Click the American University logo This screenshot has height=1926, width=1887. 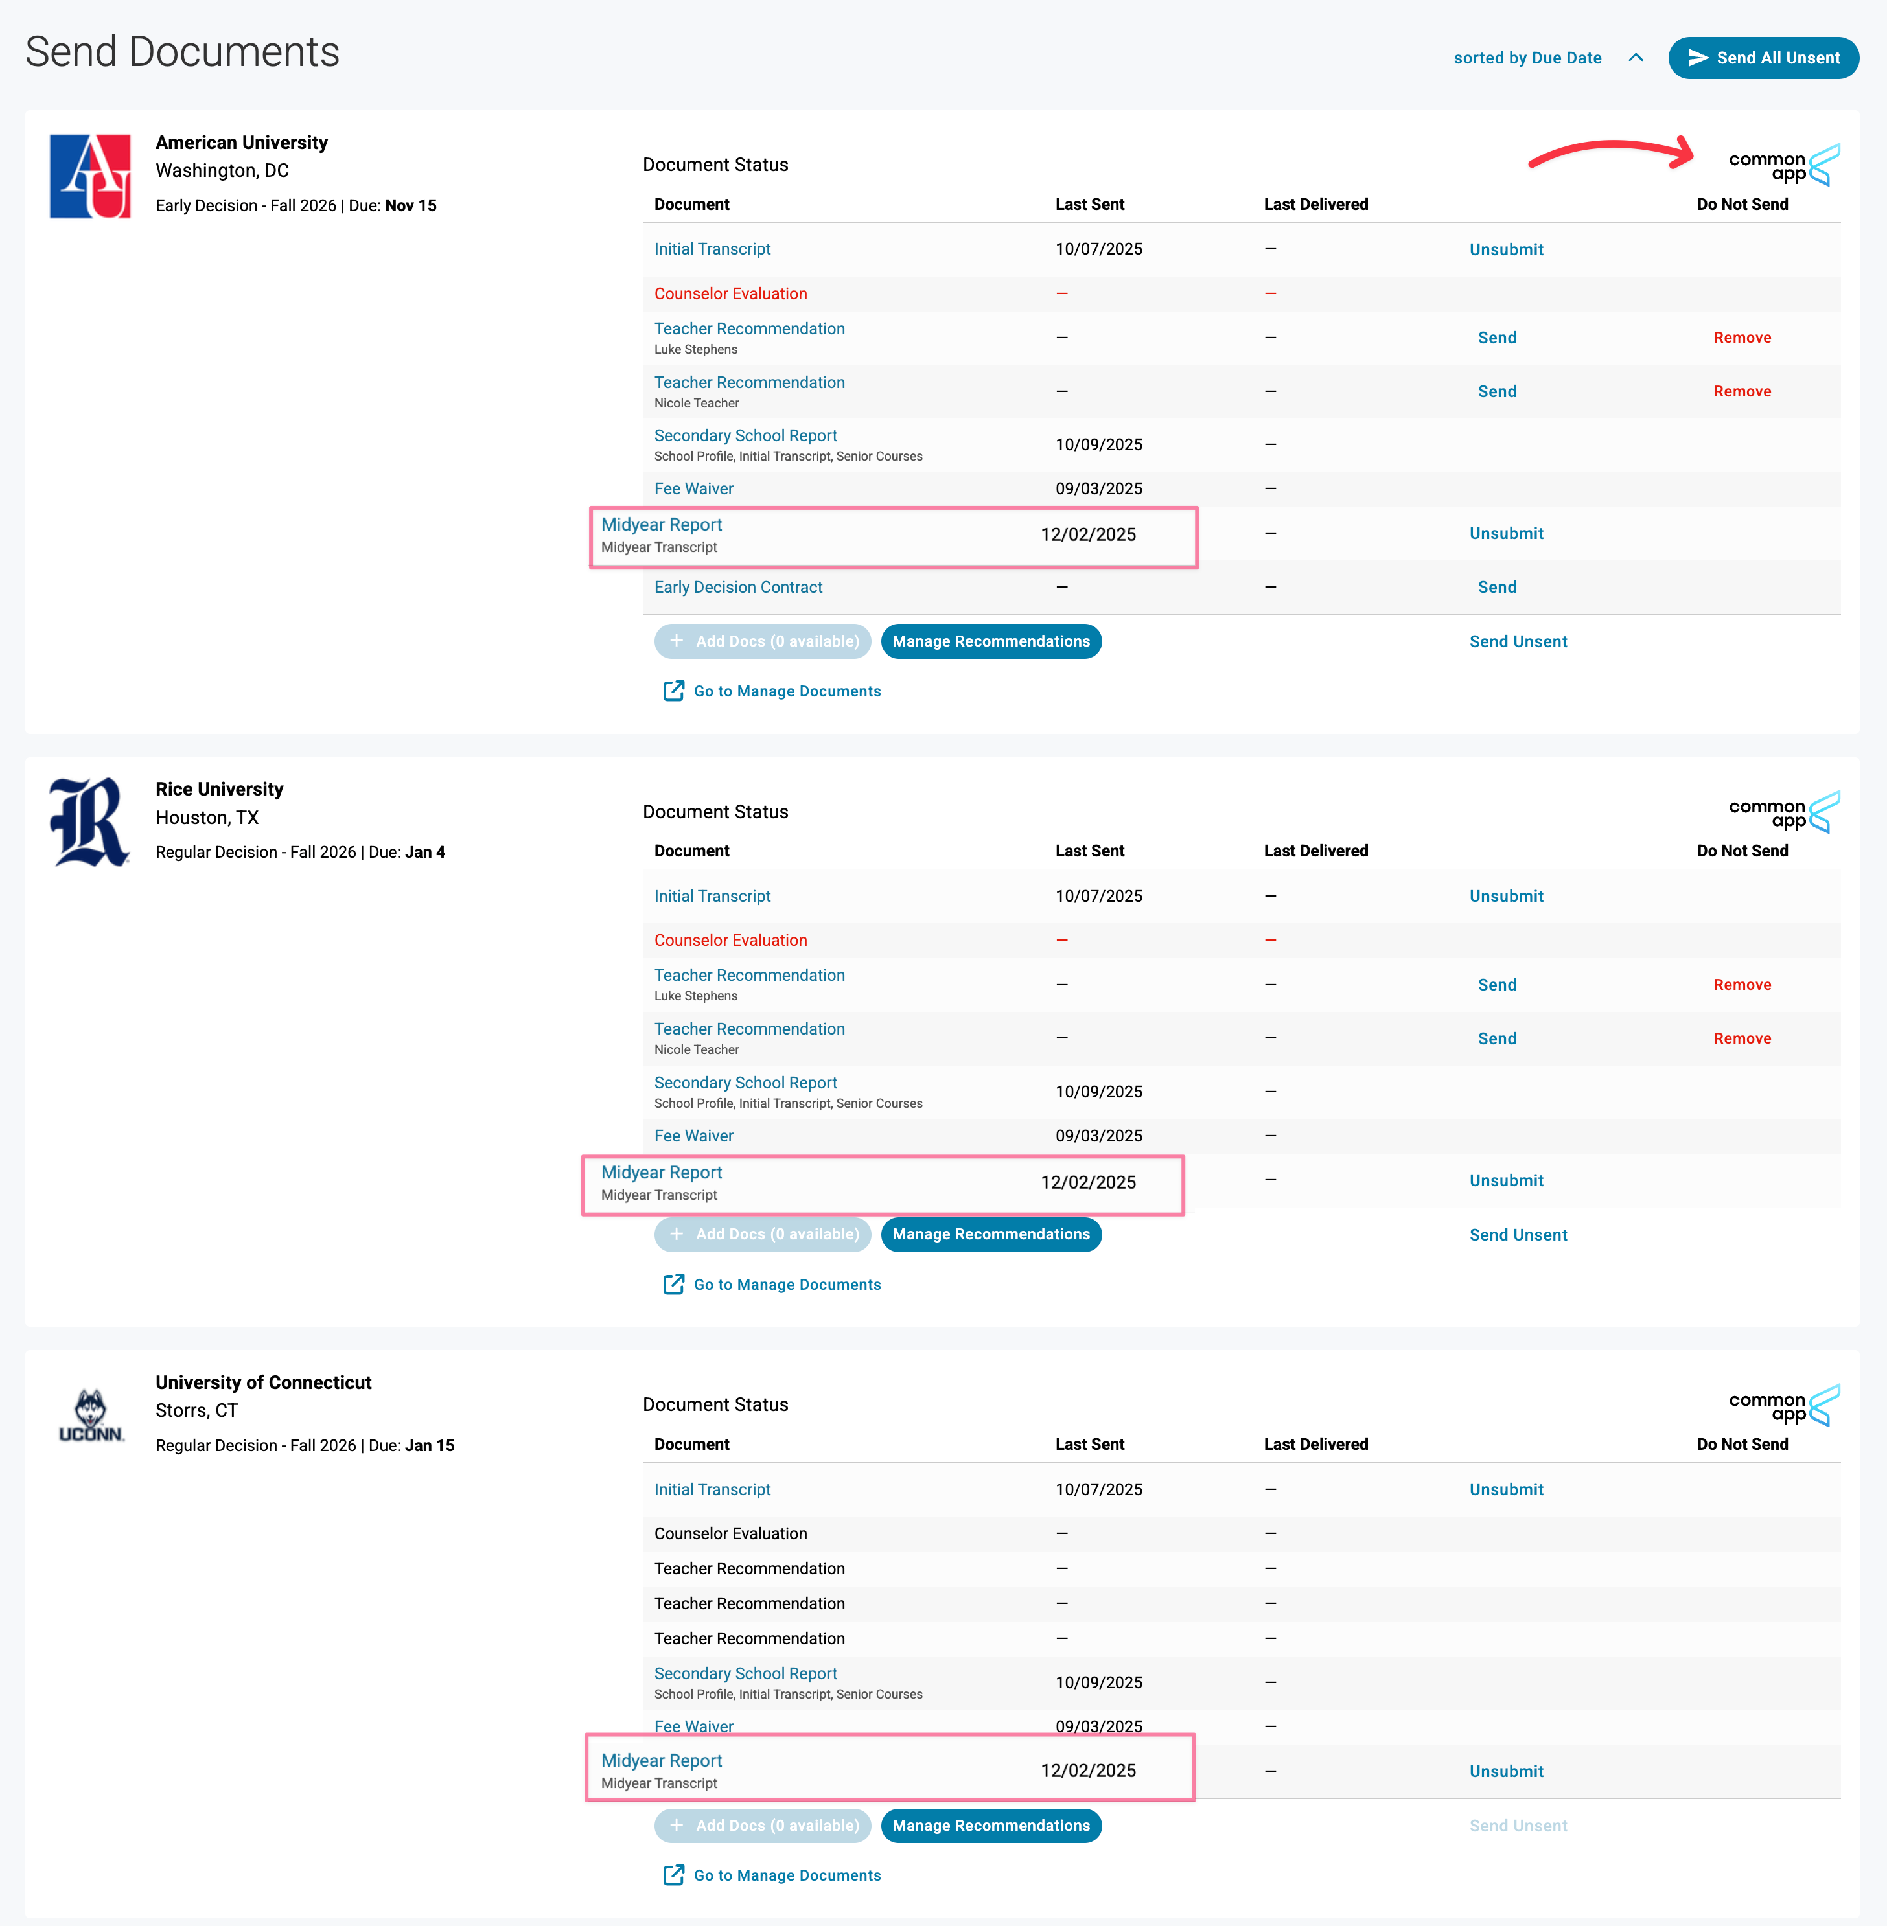coord(90,176)
